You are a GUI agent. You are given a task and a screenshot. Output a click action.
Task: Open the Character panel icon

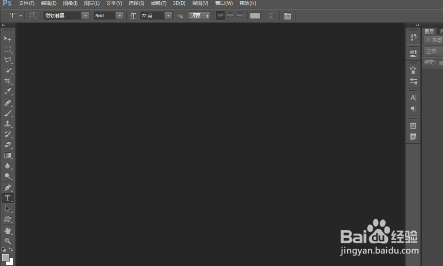(x=413, y=98)
